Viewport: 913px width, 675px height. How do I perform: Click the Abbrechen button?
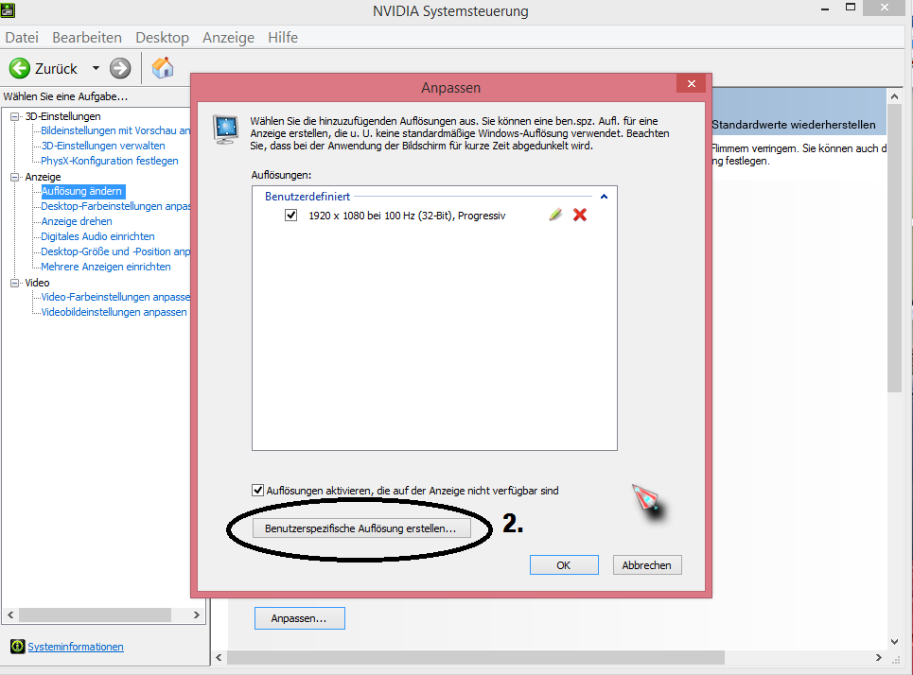(x=646, y=565)
